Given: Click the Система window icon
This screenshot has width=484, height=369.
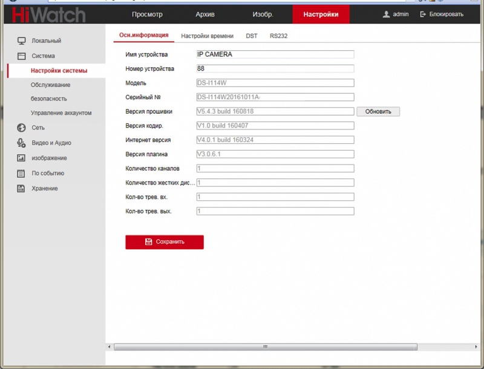Looking at the screenshot, I should point(21,56).
